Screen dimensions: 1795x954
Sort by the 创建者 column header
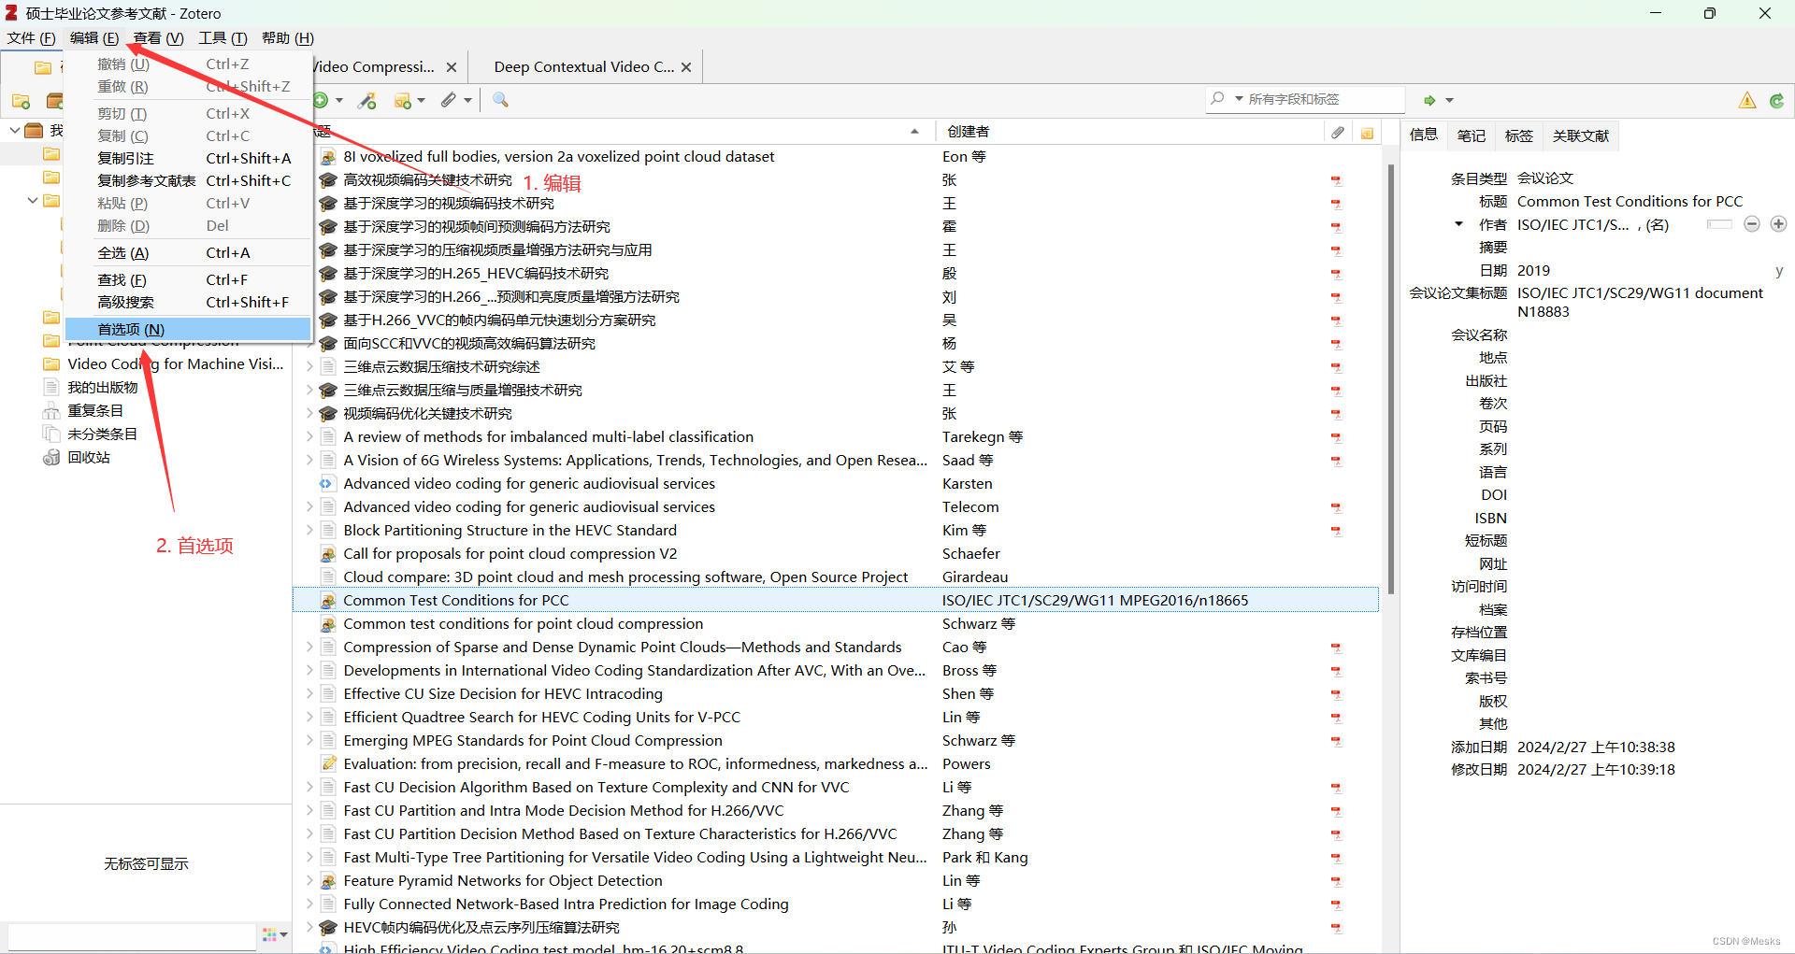coord(1129,133)
